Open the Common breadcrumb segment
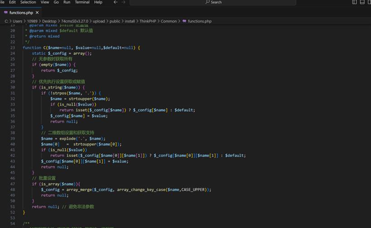 (169, 21)
